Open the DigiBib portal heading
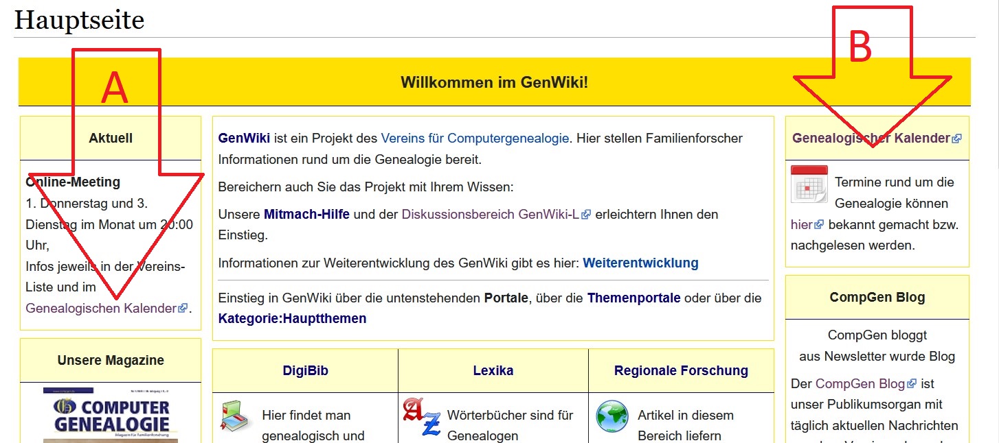Viewport: 999px width, 443px height. click(x=305, y=370)
